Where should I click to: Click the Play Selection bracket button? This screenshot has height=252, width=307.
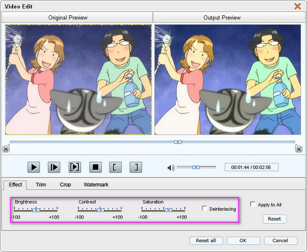coord(75,167)
